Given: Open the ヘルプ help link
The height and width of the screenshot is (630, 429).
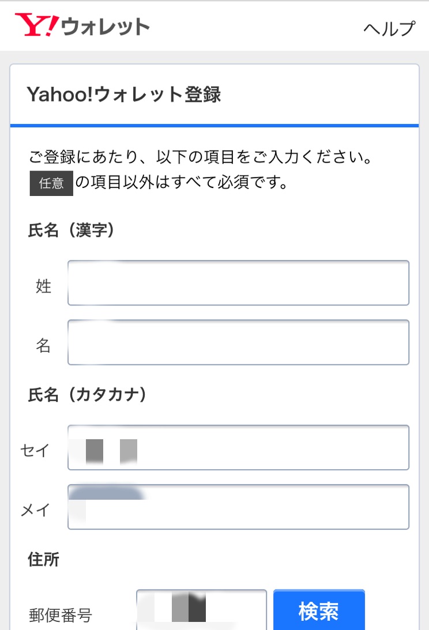Looking at the screenshot, I should click(x=389, y=28).
